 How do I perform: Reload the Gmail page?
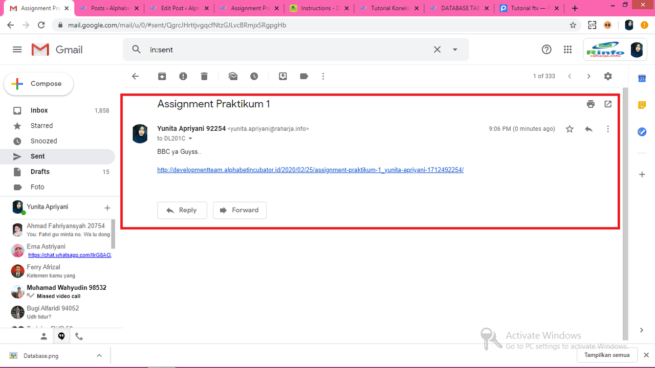42,25
